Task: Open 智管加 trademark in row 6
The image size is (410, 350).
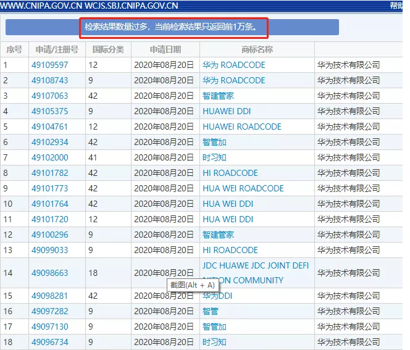Action: tap(214, 142)
